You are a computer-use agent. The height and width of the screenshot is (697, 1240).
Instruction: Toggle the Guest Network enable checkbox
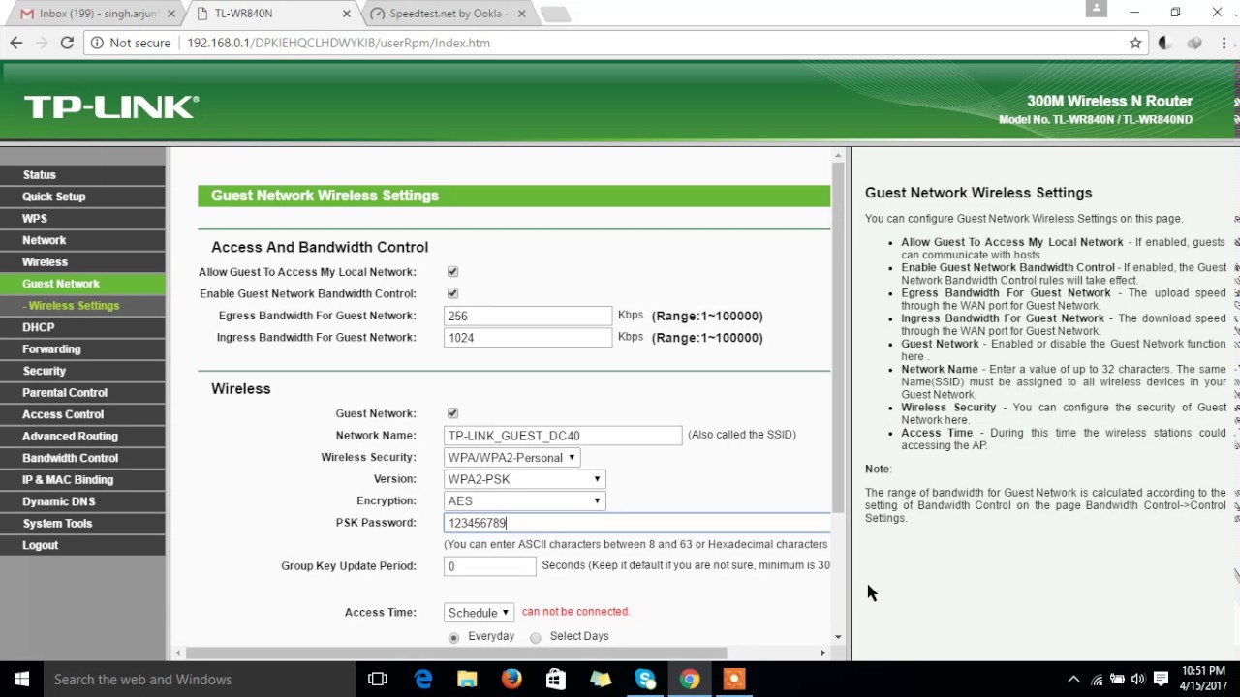tap(452, 413)
